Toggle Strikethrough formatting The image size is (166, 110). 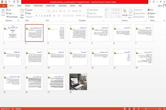pos(47,16)
